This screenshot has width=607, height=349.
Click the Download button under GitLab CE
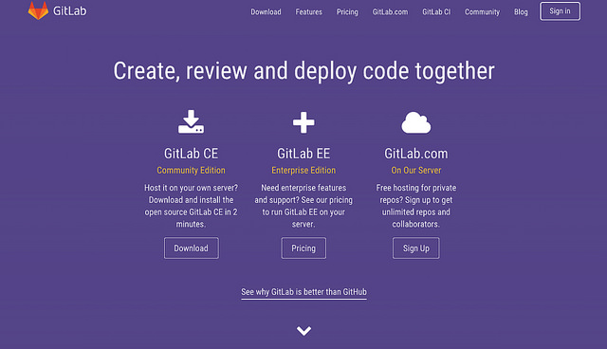(192, 248)
